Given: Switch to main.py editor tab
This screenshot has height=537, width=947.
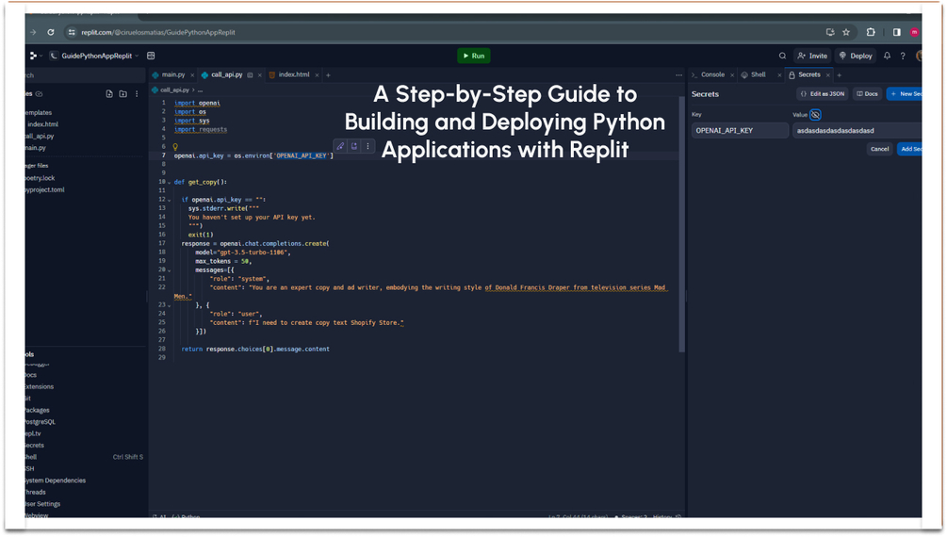Looking at the screenshot, I should [x=172, y=75].
